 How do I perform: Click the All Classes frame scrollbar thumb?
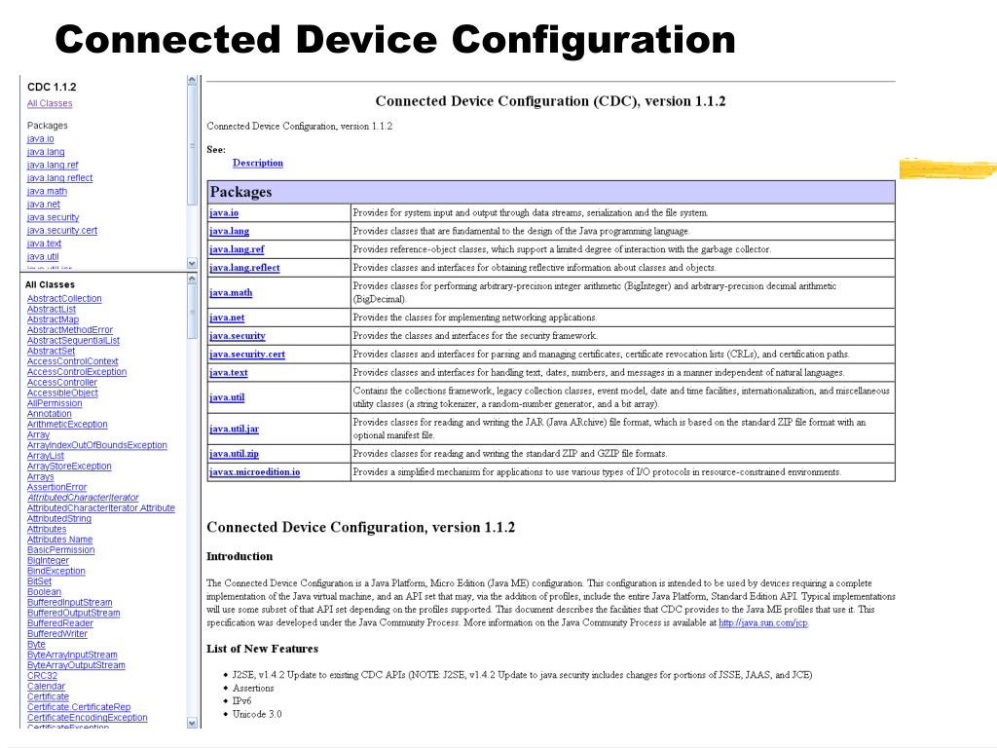(x=192, y=311)
